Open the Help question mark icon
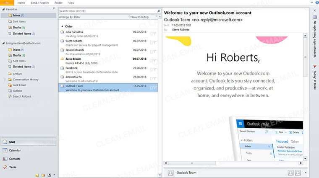Image resolution: width=319 pixels, height=178 pixels. [317, 3]
